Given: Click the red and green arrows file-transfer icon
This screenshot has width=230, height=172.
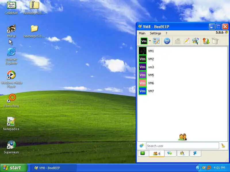Looking at the screenshot, I should click(x=206, y=41).
